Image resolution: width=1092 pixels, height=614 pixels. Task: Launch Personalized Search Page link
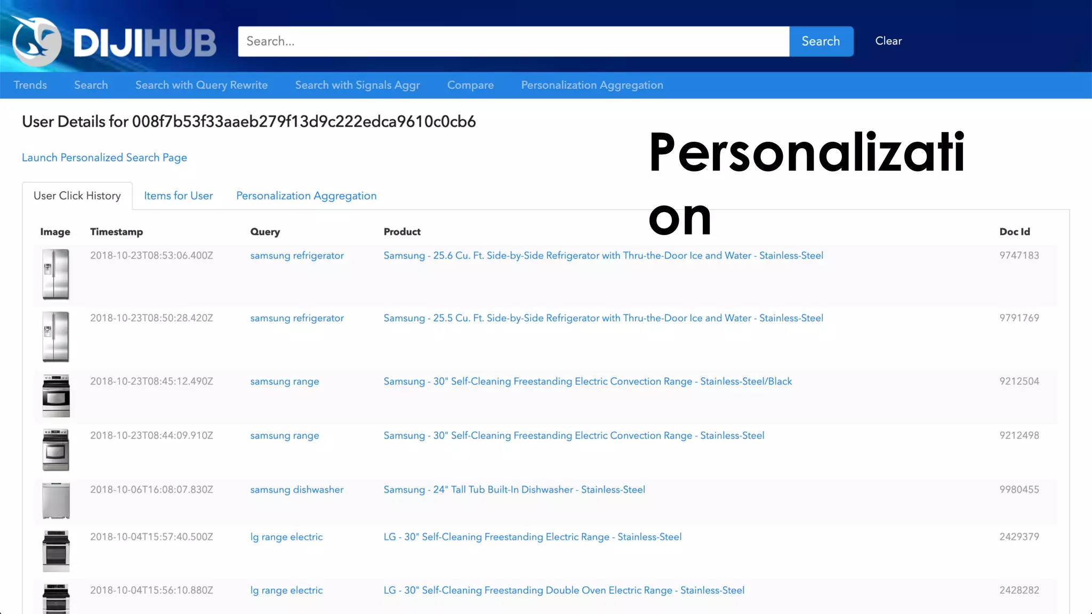click(x=105, y=158)
